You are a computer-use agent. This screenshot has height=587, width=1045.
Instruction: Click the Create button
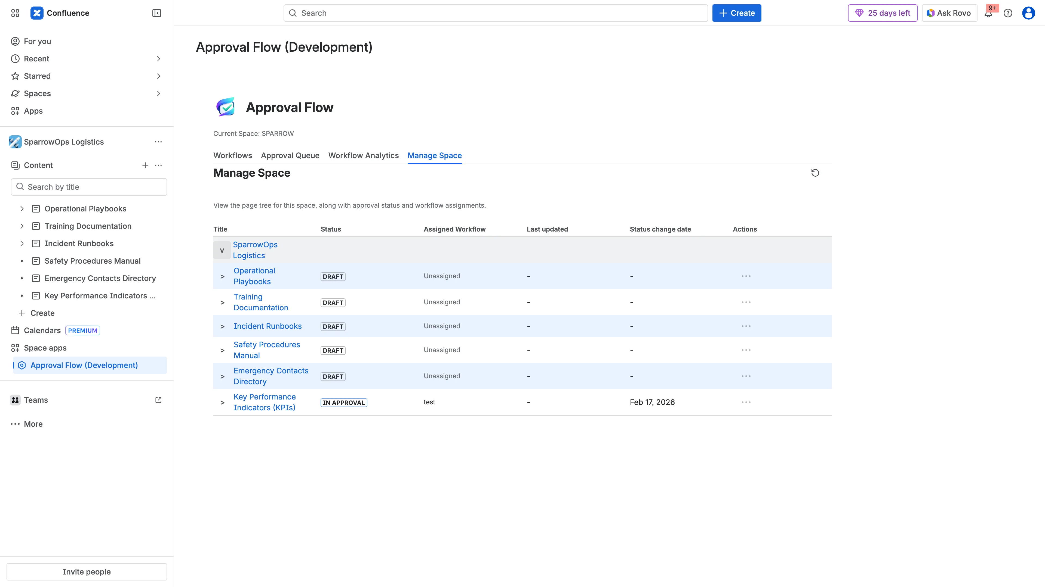(737, 13)
